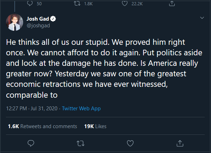
Task: Click the retweet icon showing 1.8K
Action: 79,4
